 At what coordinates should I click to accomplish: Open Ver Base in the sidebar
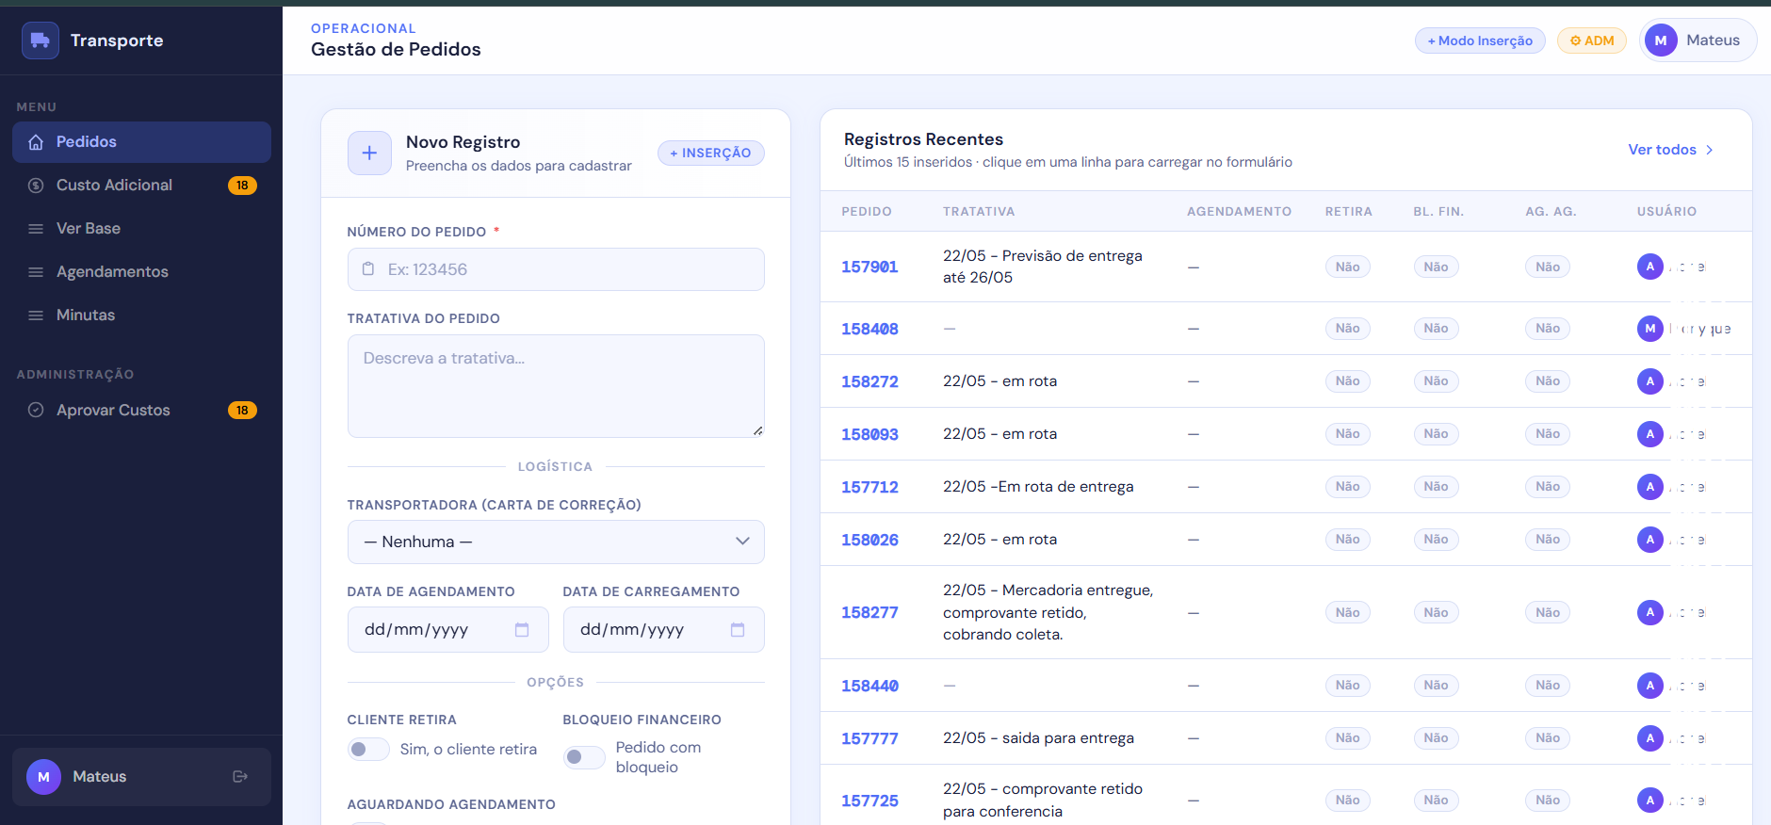pyautogui.click(x=141, y=229)
